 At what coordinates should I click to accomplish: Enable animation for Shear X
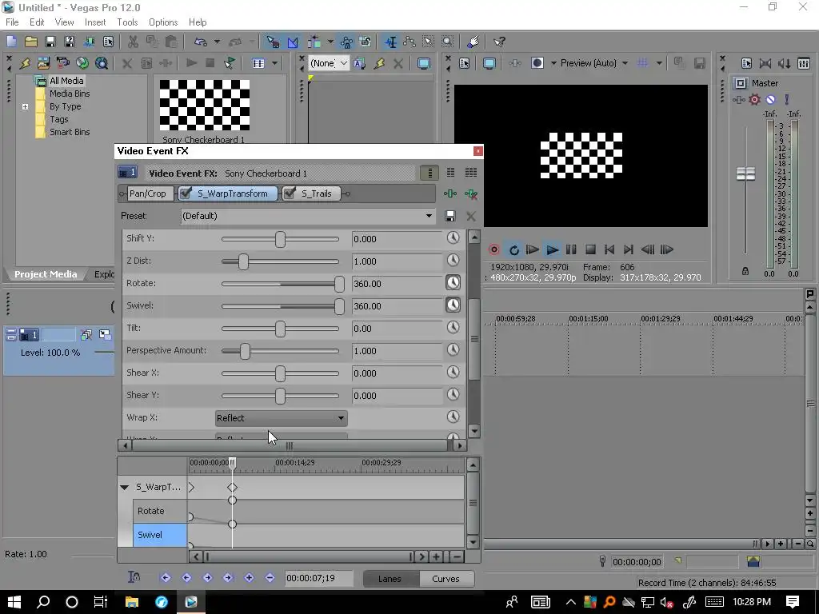click(x=453, y=373)
